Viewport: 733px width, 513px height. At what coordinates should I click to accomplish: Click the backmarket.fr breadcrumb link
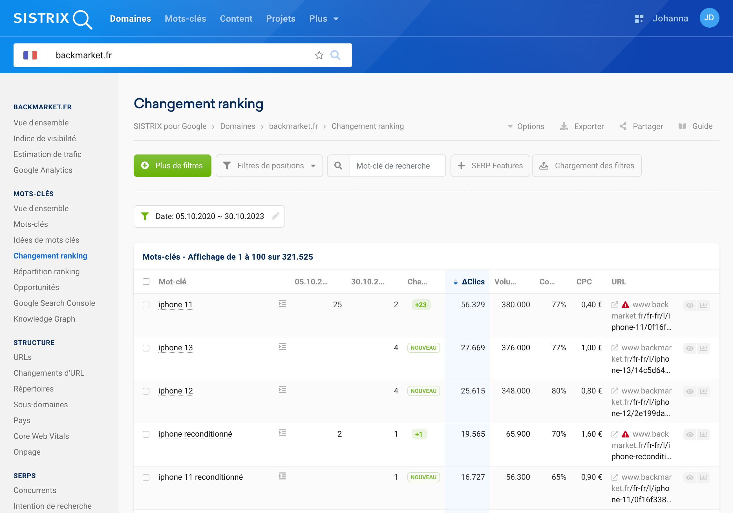click(x=293, y=126)
